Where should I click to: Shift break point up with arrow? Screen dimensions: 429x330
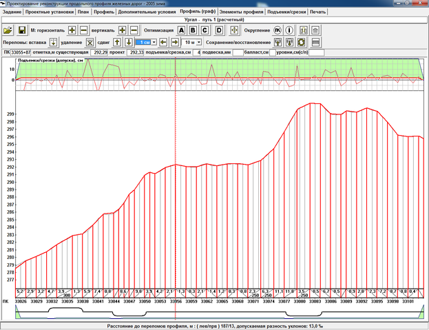[118, 42]
